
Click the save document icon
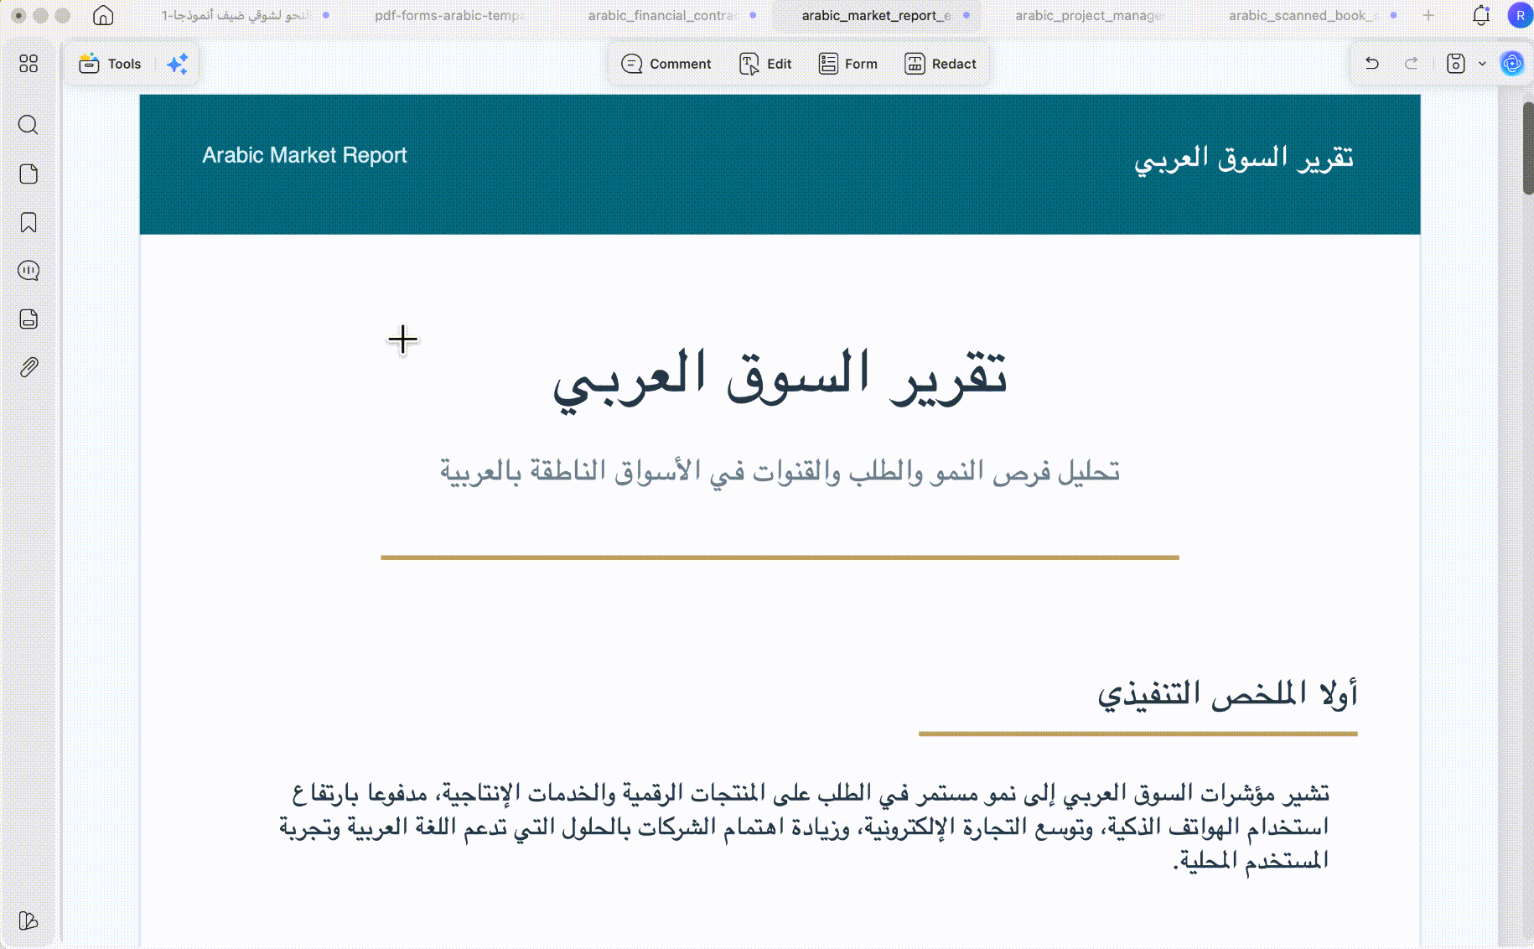[1456, 64]
